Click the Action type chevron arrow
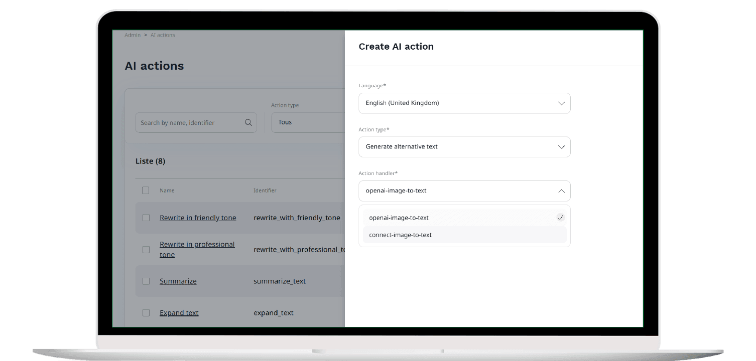This screenshot has height=361, width=756. (x=561, y=147)
